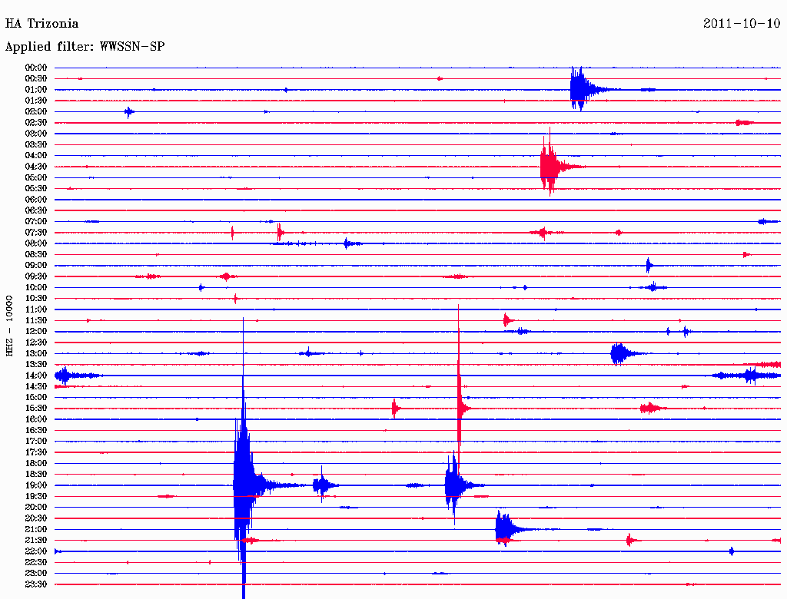Select the 09:00 time label

tap(36, 266)
